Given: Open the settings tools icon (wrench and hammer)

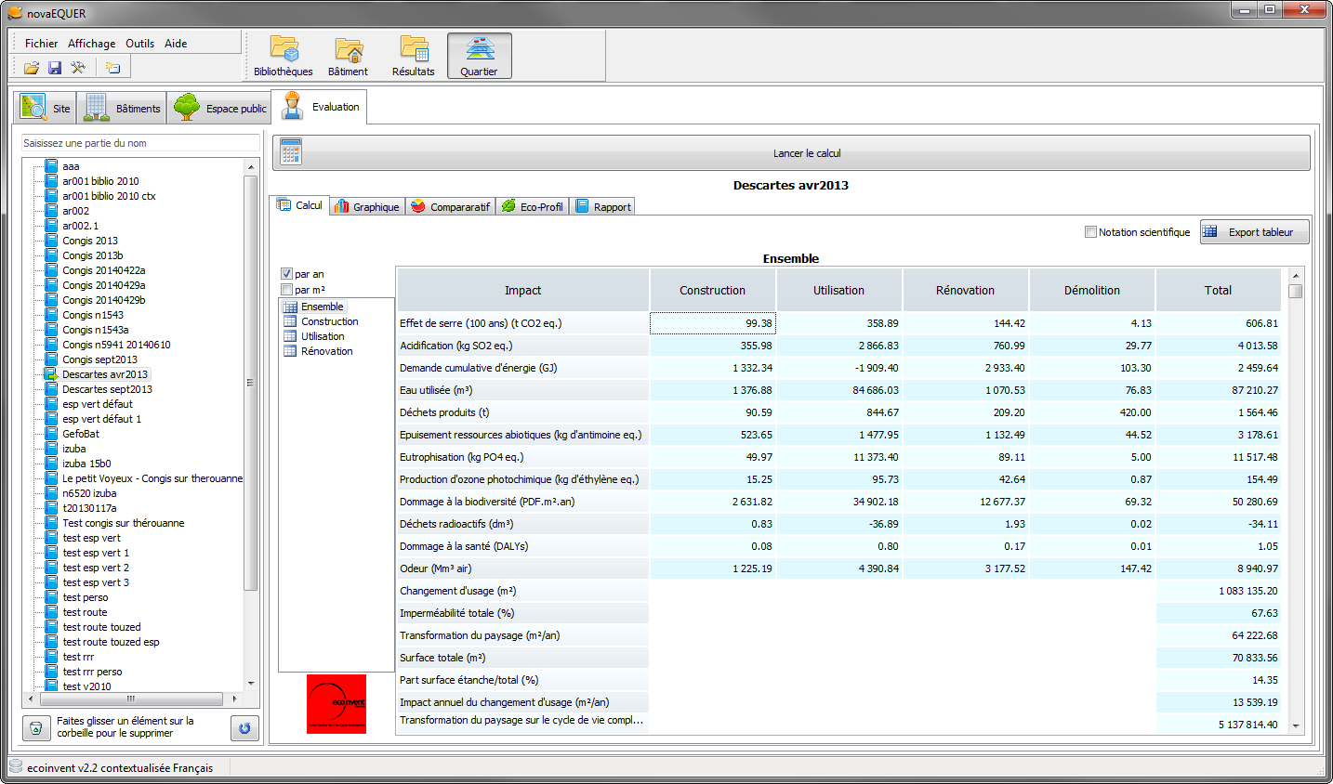Looking at the screenshot, I should (x=78, y=68).
